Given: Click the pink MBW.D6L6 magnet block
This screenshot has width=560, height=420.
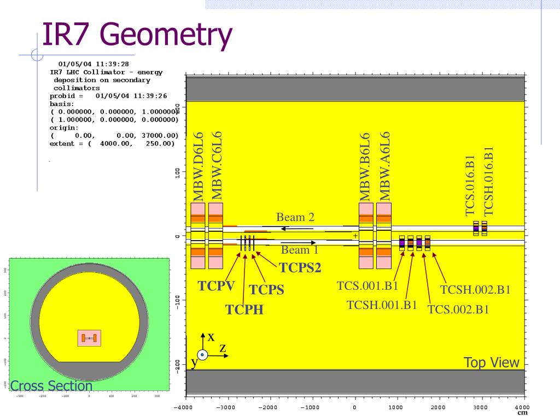Looking at the screenshot, I should click(198, 236).
